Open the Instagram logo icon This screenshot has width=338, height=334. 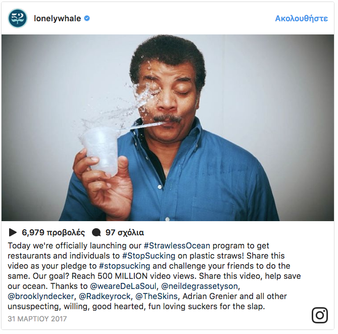click(319, 315)
